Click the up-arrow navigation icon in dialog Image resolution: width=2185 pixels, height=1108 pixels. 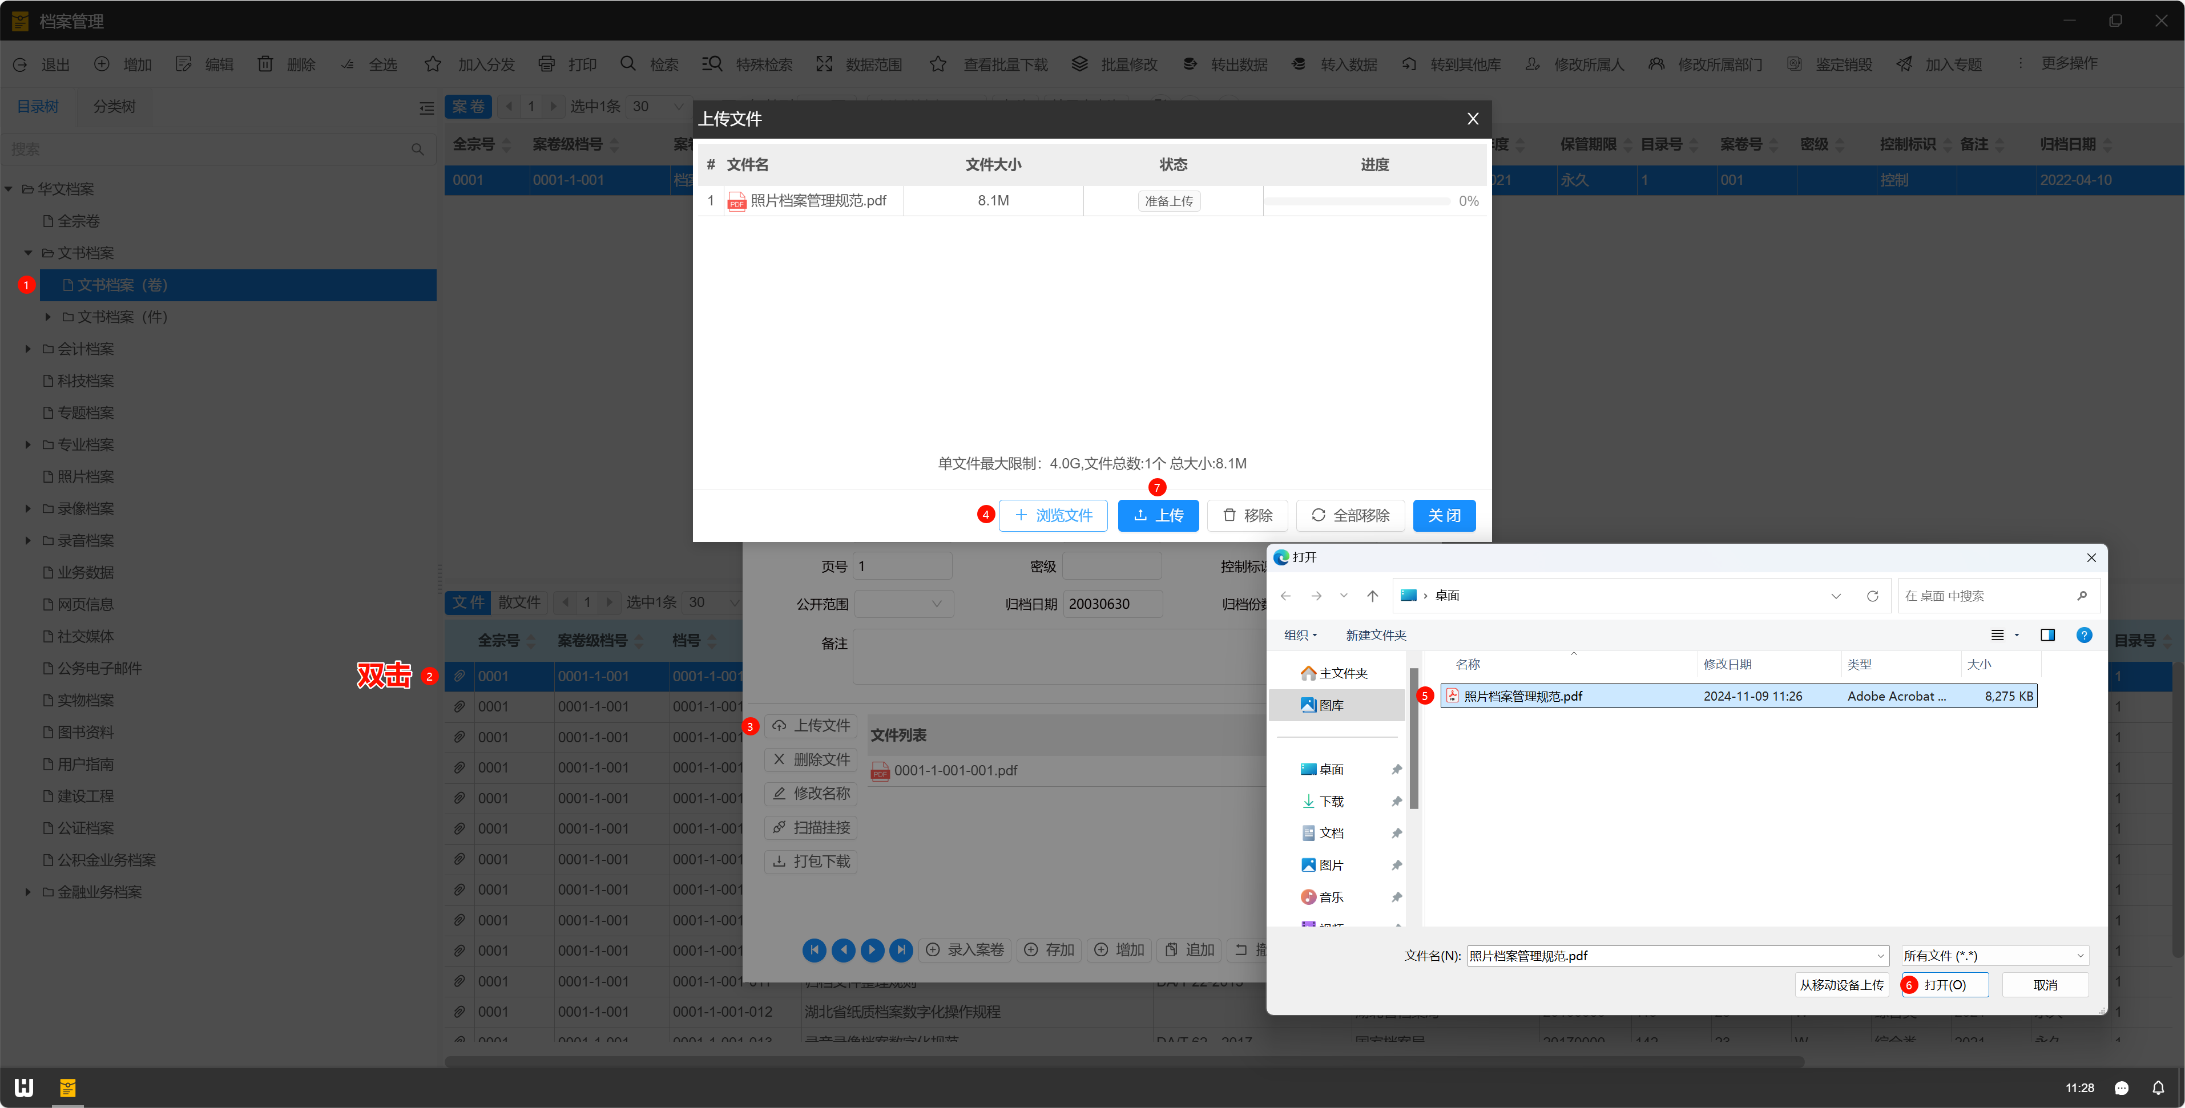[1372, 596]
